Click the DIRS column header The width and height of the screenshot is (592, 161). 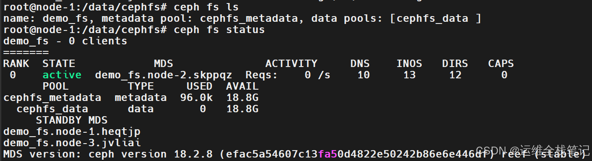[x=455, y=64]
